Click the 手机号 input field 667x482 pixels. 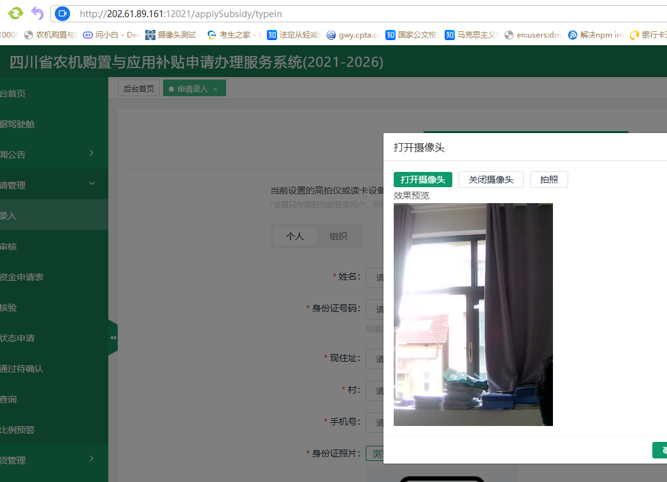click(375, 423)
